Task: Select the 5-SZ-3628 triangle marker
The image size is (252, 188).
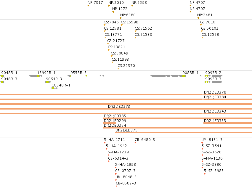Action: (x=202, y=155)
